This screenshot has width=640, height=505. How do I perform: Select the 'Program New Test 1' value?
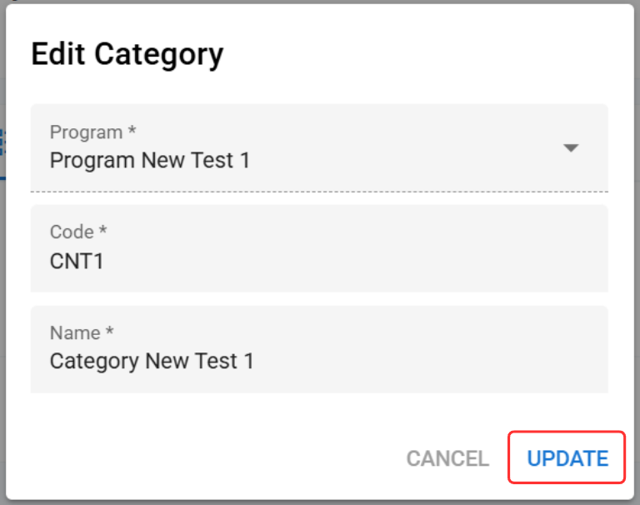150,160
